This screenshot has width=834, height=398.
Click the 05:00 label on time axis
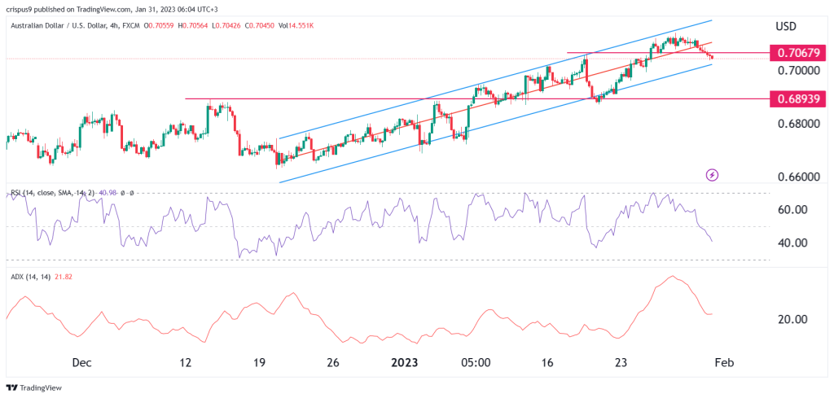(476, 363)
